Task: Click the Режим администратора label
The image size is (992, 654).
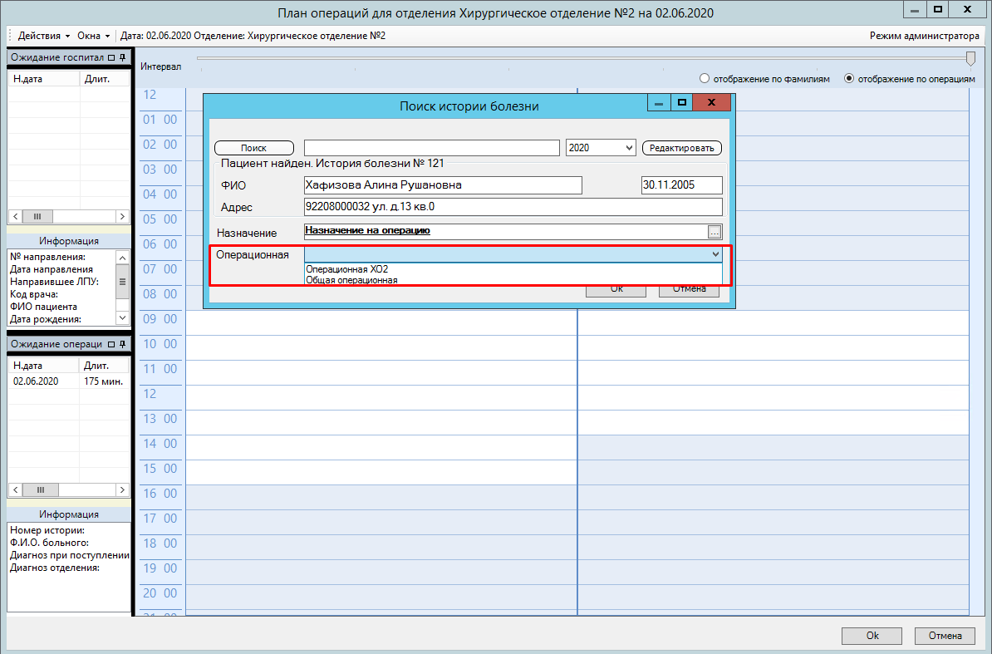Action: coord(925,36)
